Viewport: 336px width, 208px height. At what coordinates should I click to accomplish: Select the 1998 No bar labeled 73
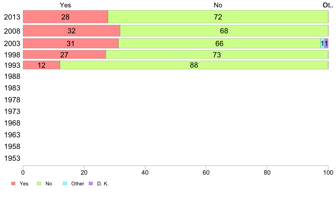(217, 55)
